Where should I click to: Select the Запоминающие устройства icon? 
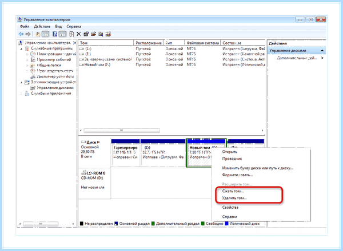(x=27, y=82)
